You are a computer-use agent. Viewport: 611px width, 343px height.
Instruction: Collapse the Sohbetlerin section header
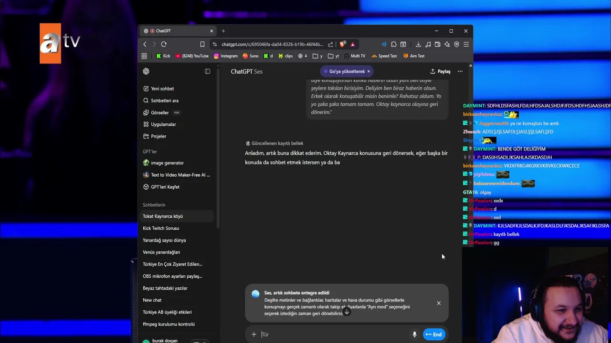[x=154, y=205]
